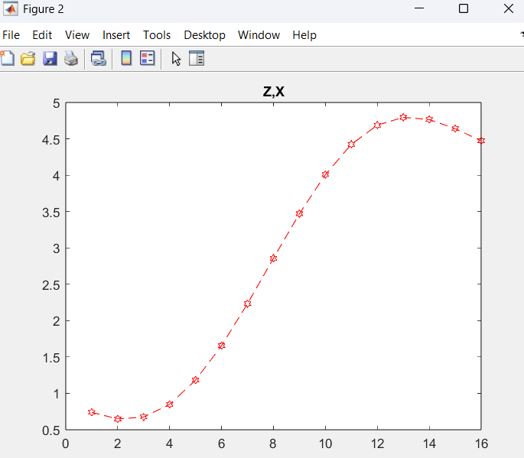Screen dimensions: 524x458
Task: Open the File menu
Action: (11, 35)
